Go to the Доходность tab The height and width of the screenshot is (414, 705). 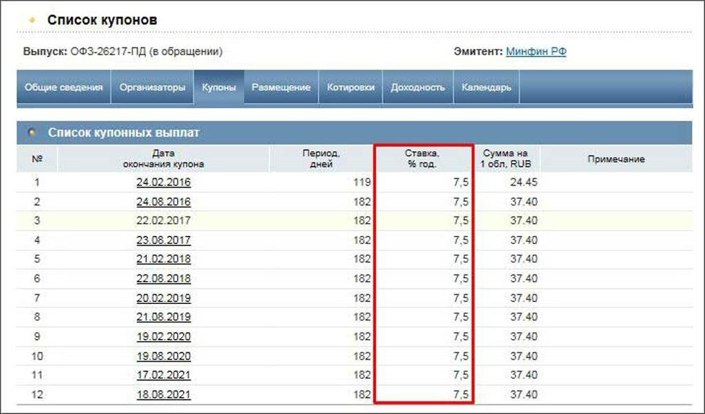418,87
